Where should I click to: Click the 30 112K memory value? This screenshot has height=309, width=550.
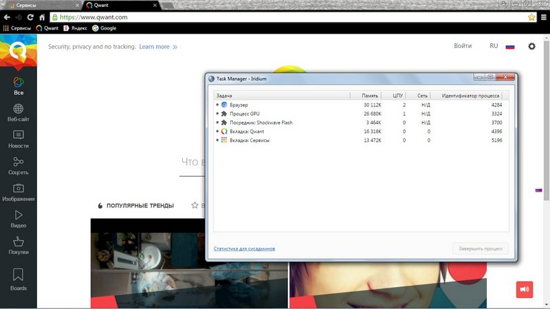coord(372,105)
